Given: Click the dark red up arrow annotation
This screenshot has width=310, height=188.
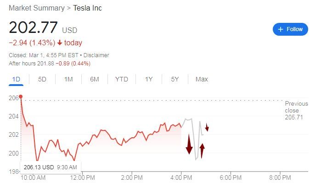Looking at the screenshot, I should 202,150.
